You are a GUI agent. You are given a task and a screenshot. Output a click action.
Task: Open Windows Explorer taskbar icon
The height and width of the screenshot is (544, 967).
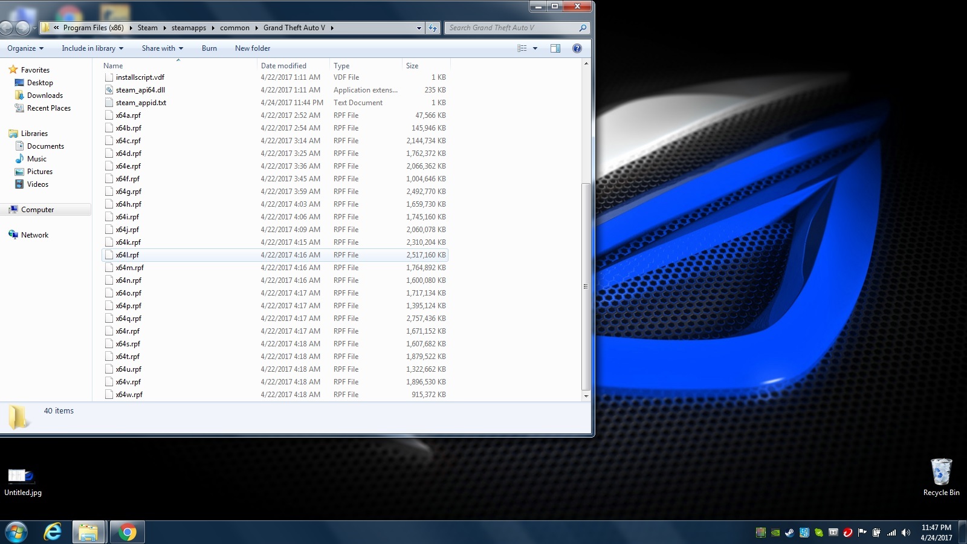point(89,533)
